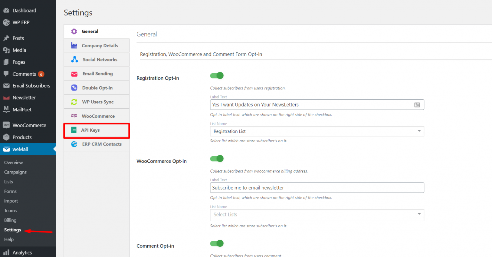Click the Social Networks share icon
Image resolution: width=492 pixels, height=257 pixels.
tap(74, 59)
